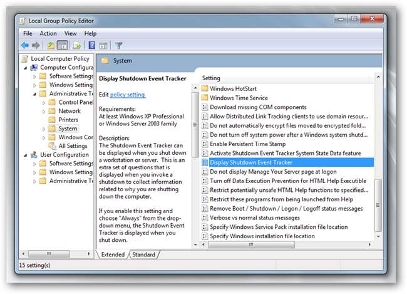
Task: Select the All Settings tree item
Action: click(x=72, y=146)
